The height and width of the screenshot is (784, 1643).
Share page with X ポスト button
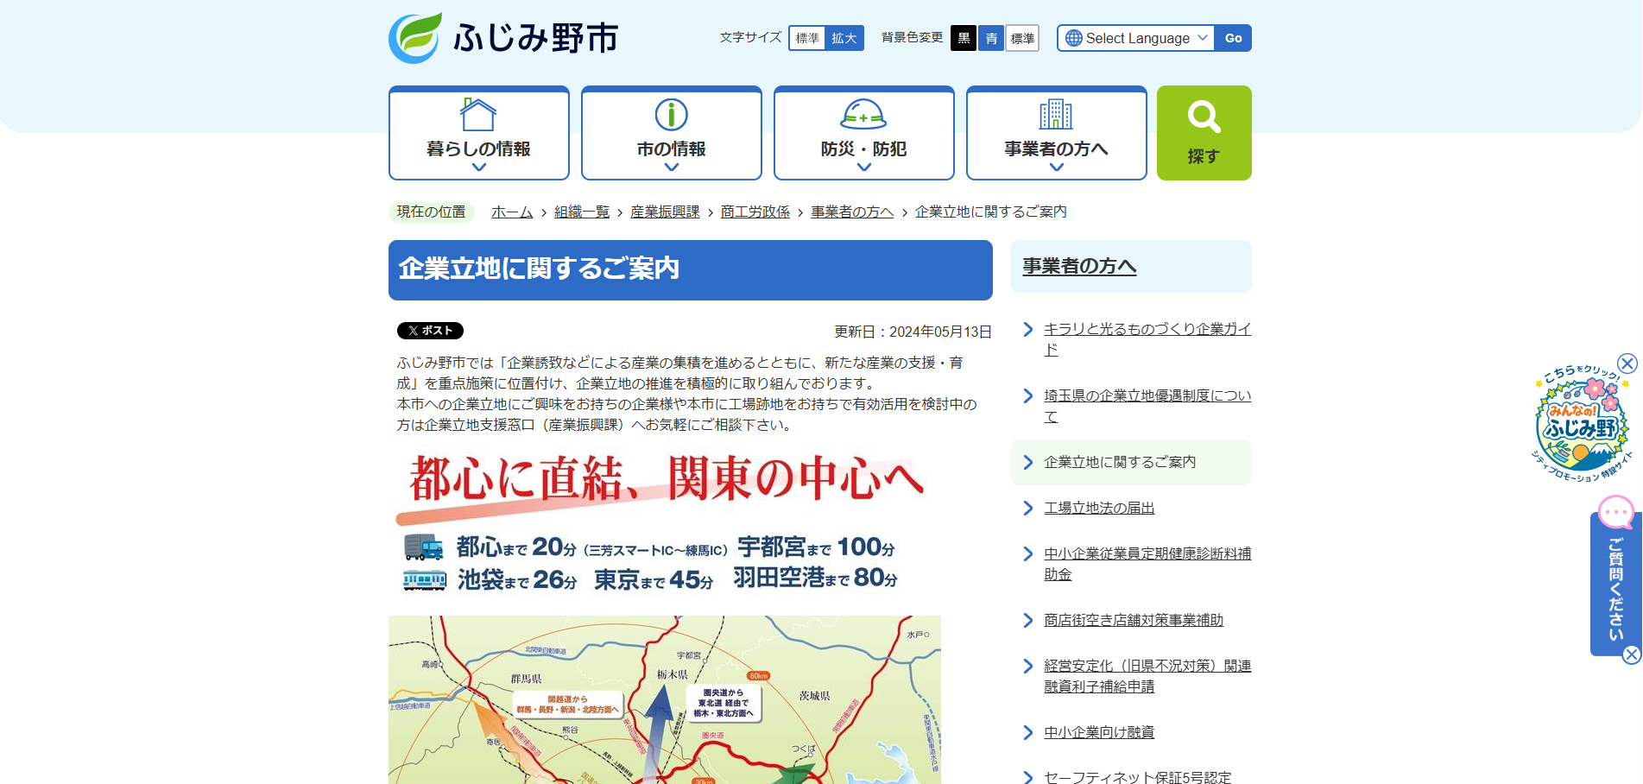click(x=430, y=331)
